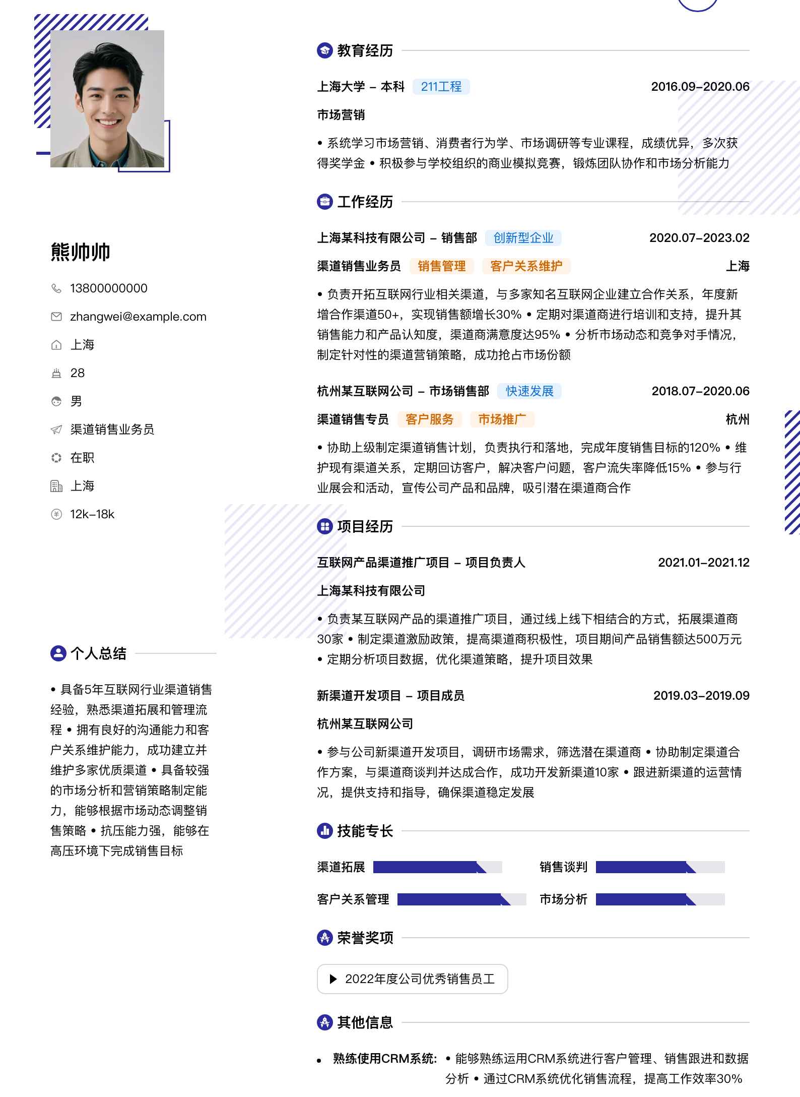Click the gender face icon beside 男
Viewport: 800px width, 1097px height.
(x=56, y=401)
